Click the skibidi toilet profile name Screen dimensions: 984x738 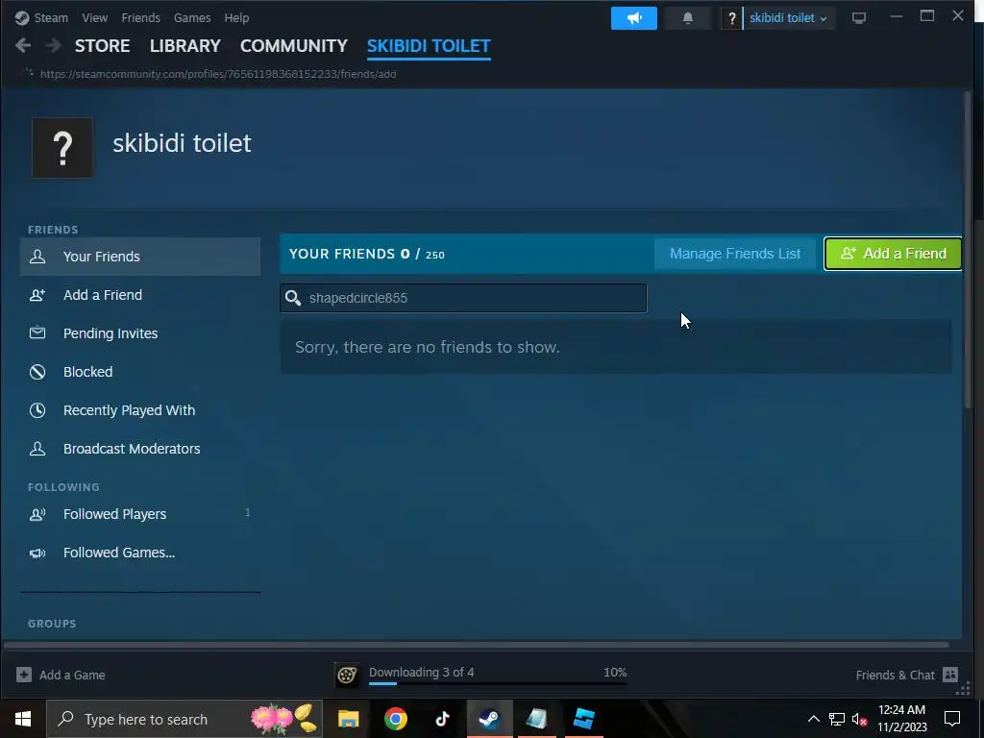tap(182, 143)
